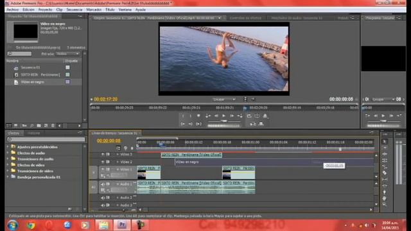Viewport: 411px width, 231px height.
Task: Click Source monitor shuttle slider
Action: 224,121
